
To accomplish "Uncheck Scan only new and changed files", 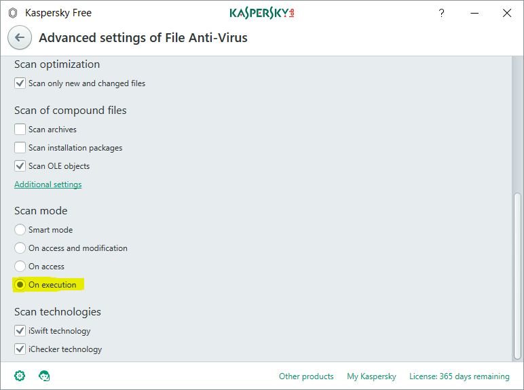I will point(20,83).
